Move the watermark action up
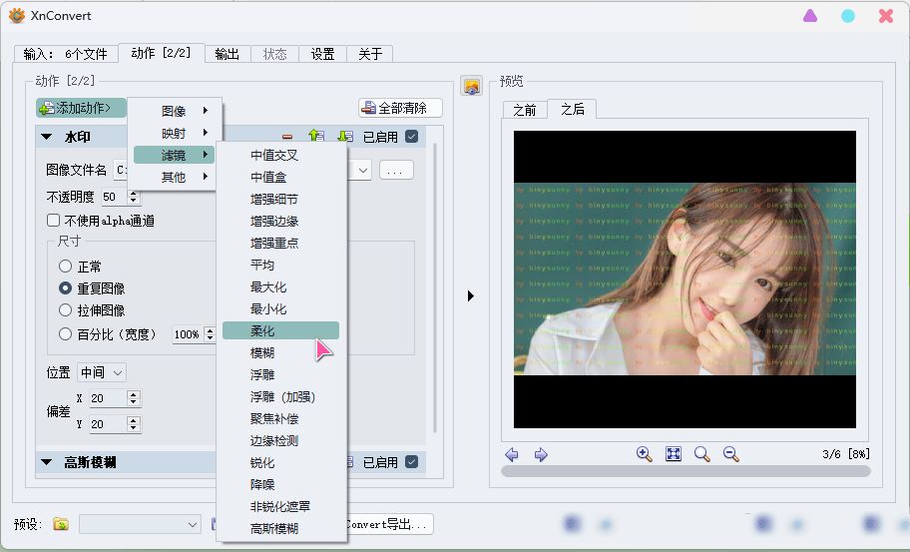The height and width of the screenshot is (552, 910). click(316, 137)
